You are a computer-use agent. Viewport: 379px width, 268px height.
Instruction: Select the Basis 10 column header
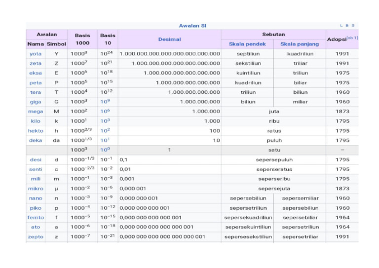(x=108, y=39)
